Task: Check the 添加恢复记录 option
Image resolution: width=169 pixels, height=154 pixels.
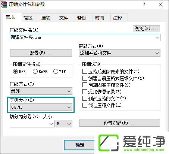Action: pyautogui.click(x=85, y=92)
